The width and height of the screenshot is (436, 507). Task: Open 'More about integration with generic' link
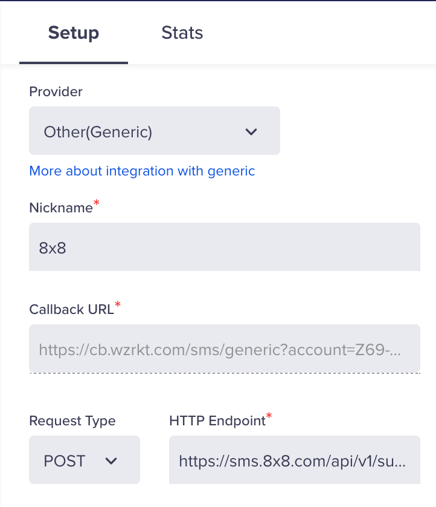tap(142, 171)
